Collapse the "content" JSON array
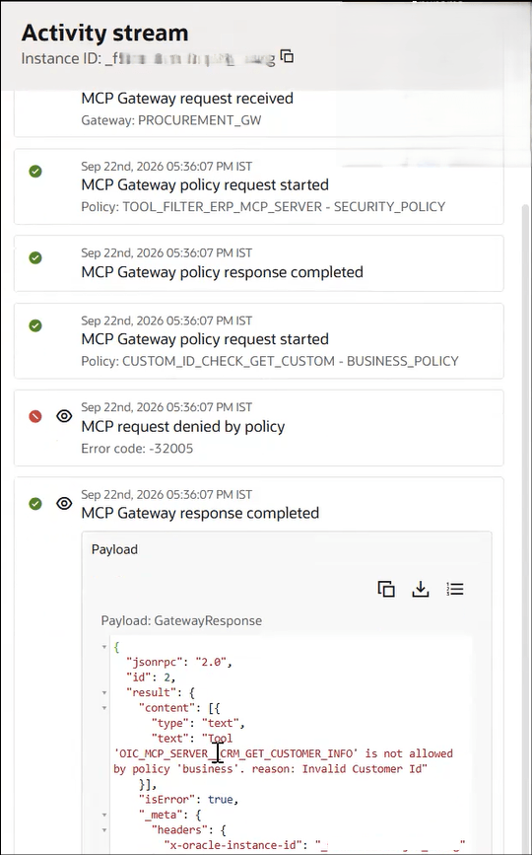Viewport: 532px width, 855px height. click(104, 708)
